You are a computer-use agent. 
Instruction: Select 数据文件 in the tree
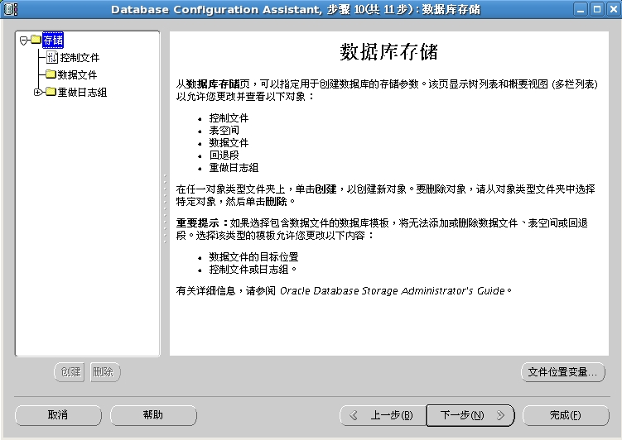click(x=77, y=75)
